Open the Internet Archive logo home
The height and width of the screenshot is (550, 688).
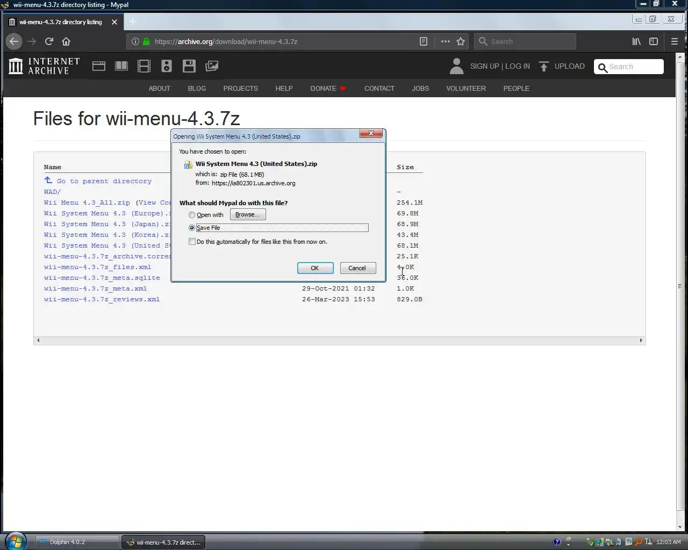pos(44,66)
